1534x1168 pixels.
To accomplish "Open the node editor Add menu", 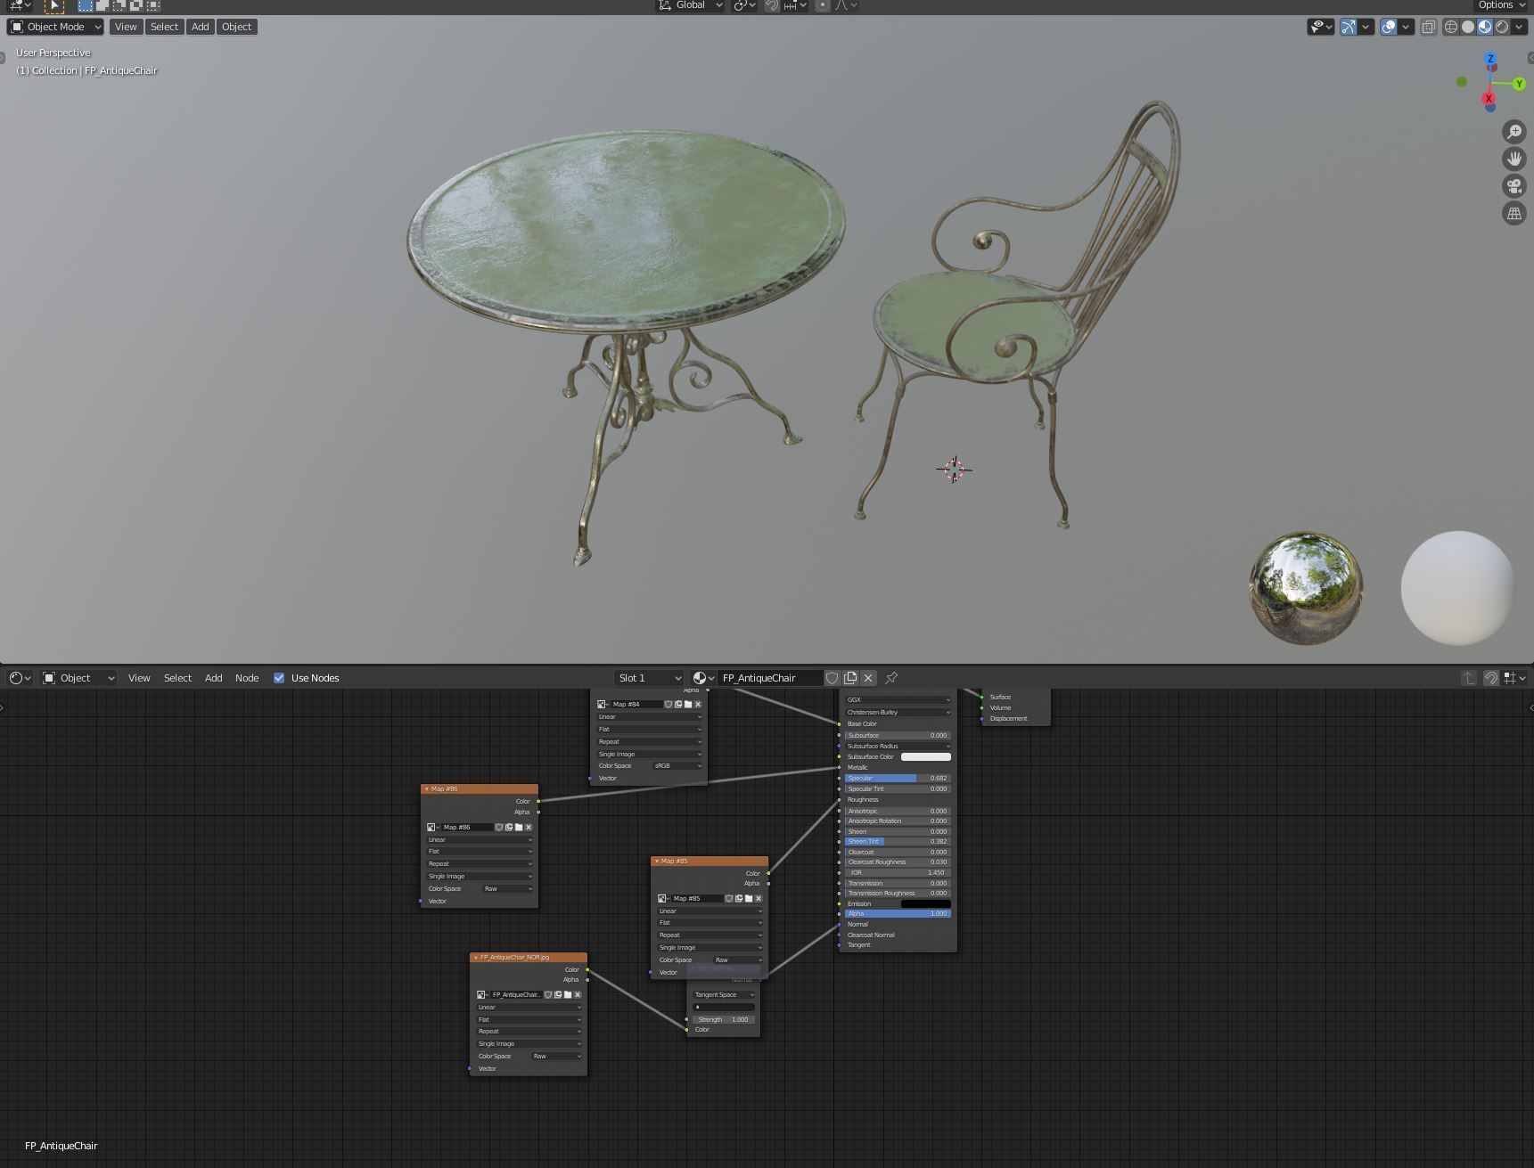I will 214,678.
